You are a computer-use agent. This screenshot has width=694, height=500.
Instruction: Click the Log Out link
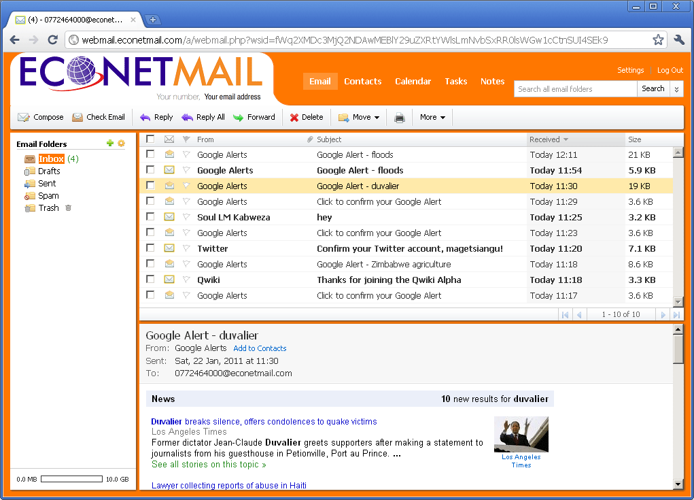click(670, 71)
